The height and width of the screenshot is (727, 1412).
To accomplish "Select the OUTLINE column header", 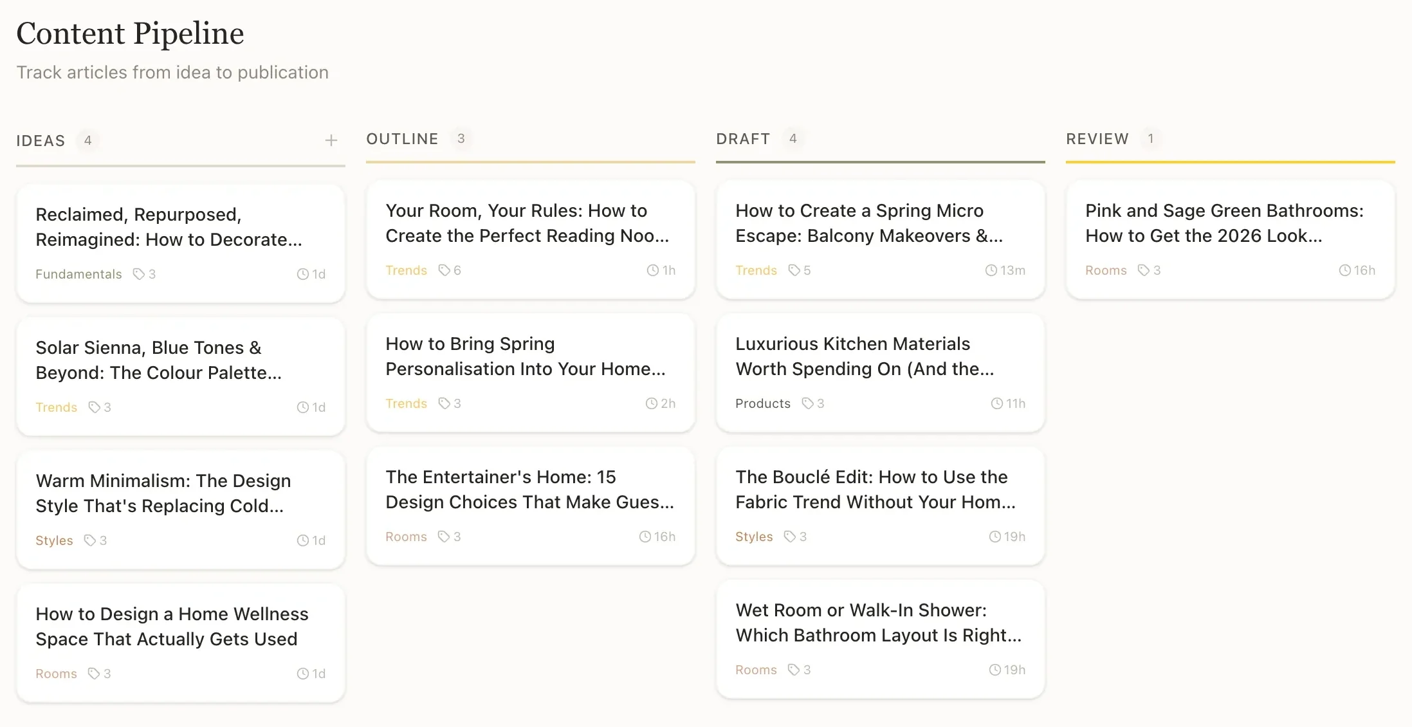I will pyautogui.click(x=402, y=139).
